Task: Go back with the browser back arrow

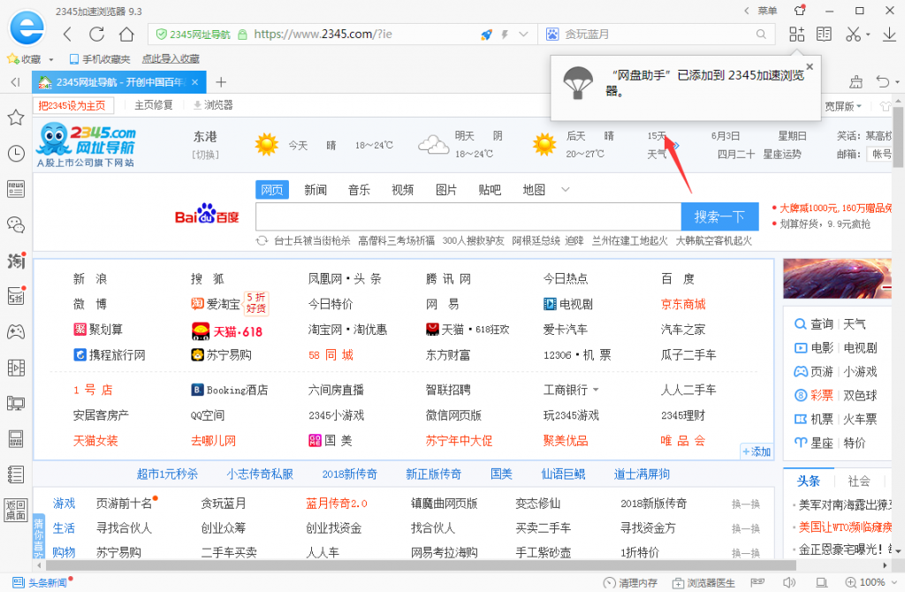Action: tap(67, 34)
